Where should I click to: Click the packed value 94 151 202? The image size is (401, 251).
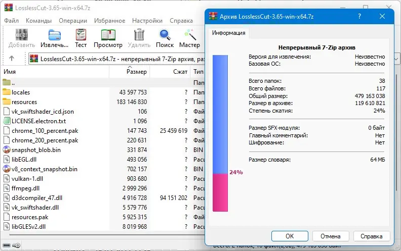[x=174, y=197]
